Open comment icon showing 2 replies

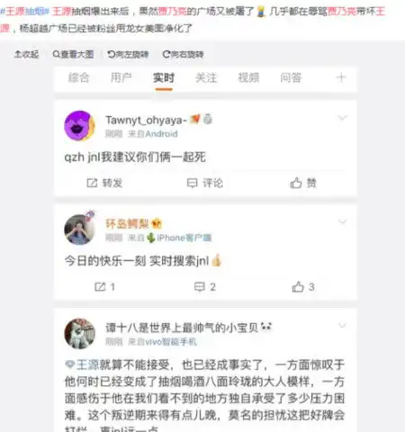point(205,287)
